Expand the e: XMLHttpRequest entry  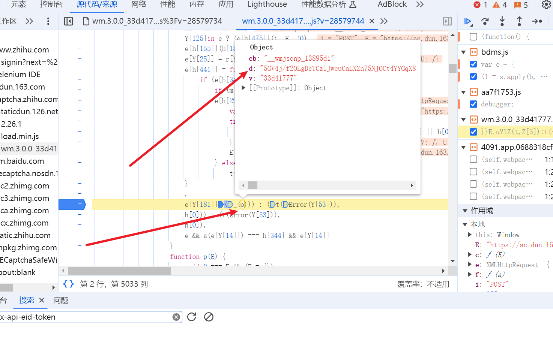point(470,265)
